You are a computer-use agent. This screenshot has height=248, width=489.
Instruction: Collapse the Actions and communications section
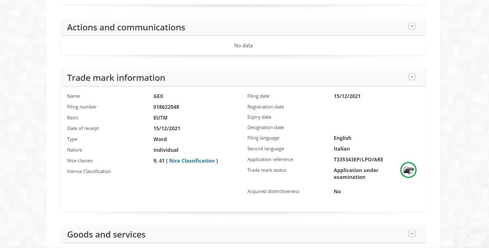click(412, 26)
